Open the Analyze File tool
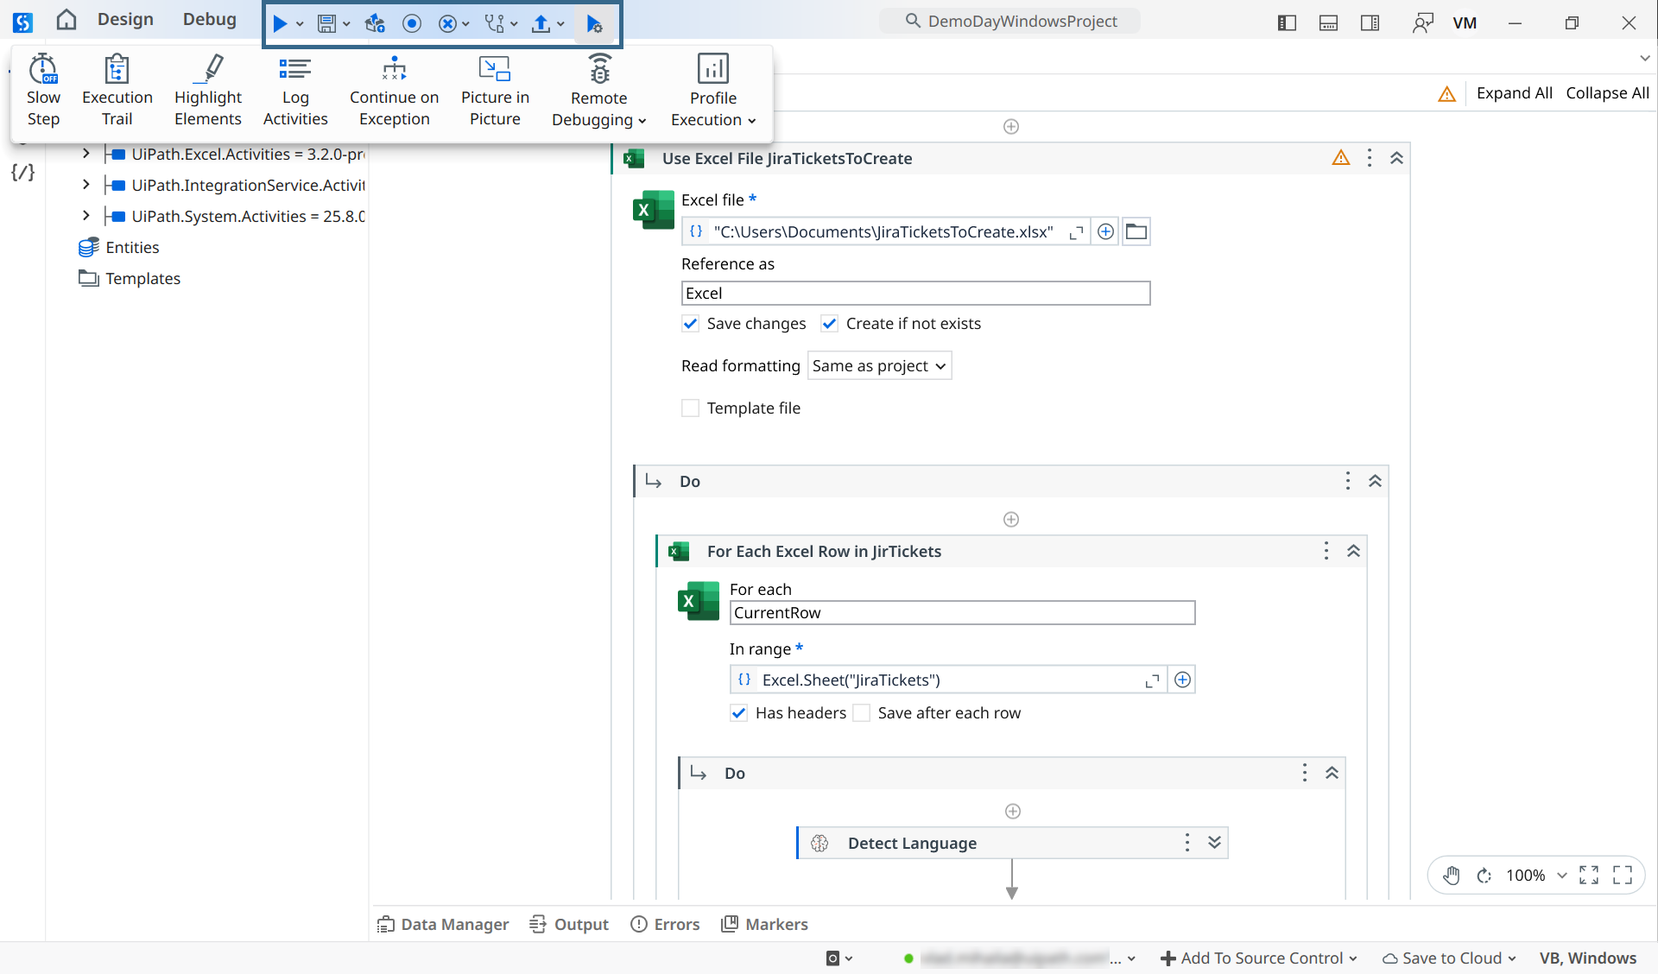 [x=496, y=23]
